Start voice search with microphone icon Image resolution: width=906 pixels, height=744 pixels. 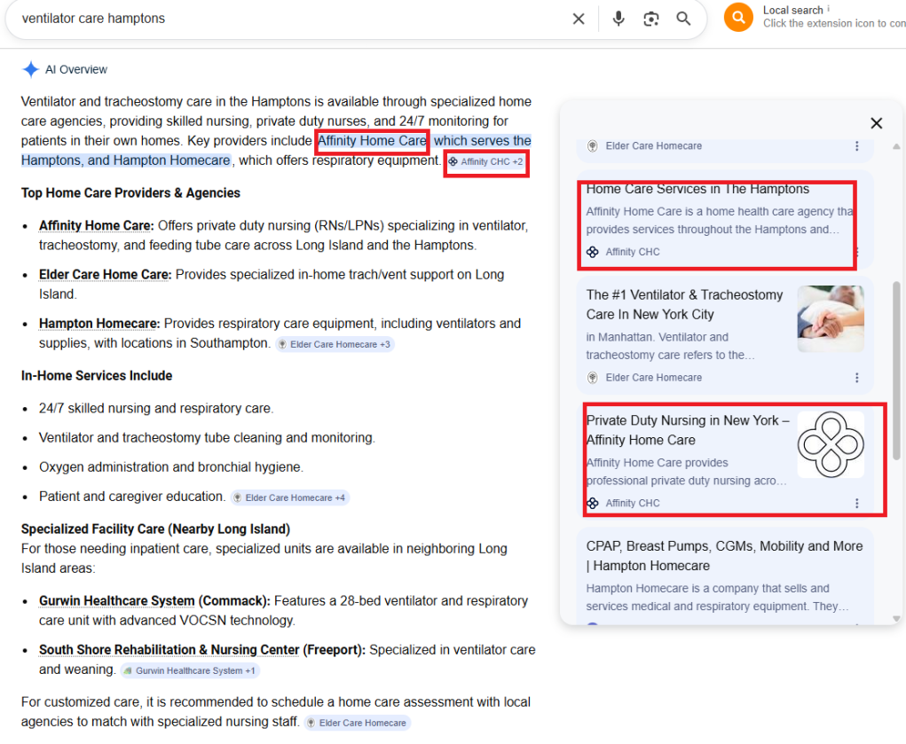click(618, 19)
